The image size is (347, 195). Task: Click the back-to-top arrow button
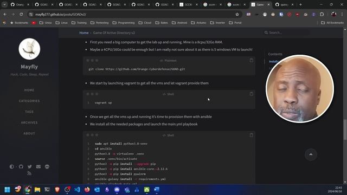[x=311, y=154]
